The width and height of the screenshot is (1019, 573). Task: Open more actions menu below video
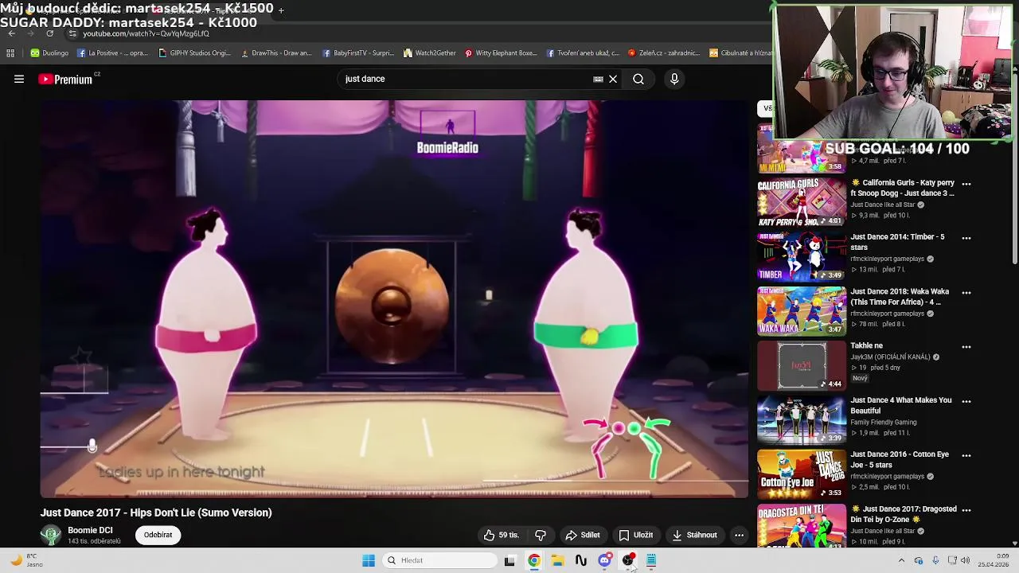739,535
